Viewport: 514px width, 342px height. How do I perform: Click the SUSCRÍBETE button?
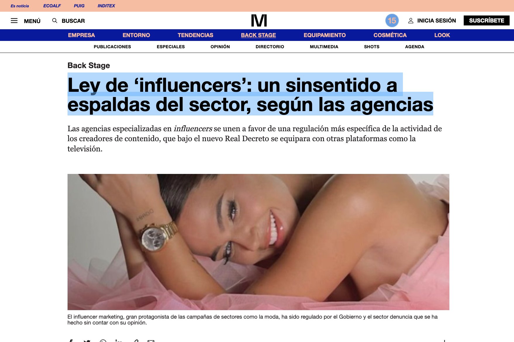[487, 20]
